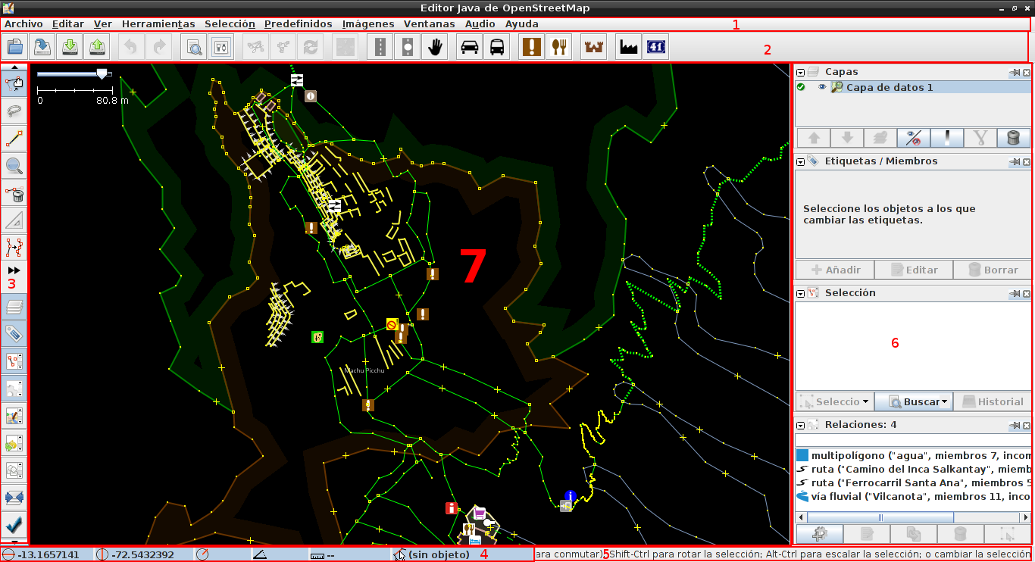Open the Buscar dropdown arrow

pyautogui.click(x=945, y=401)
